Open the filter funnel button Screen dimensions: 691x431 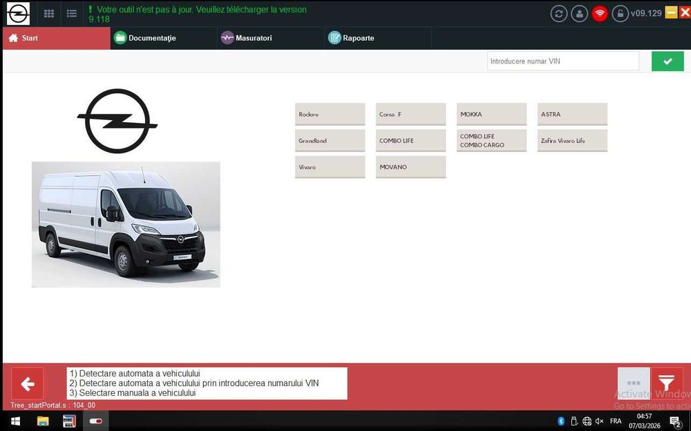coord(666,383)
